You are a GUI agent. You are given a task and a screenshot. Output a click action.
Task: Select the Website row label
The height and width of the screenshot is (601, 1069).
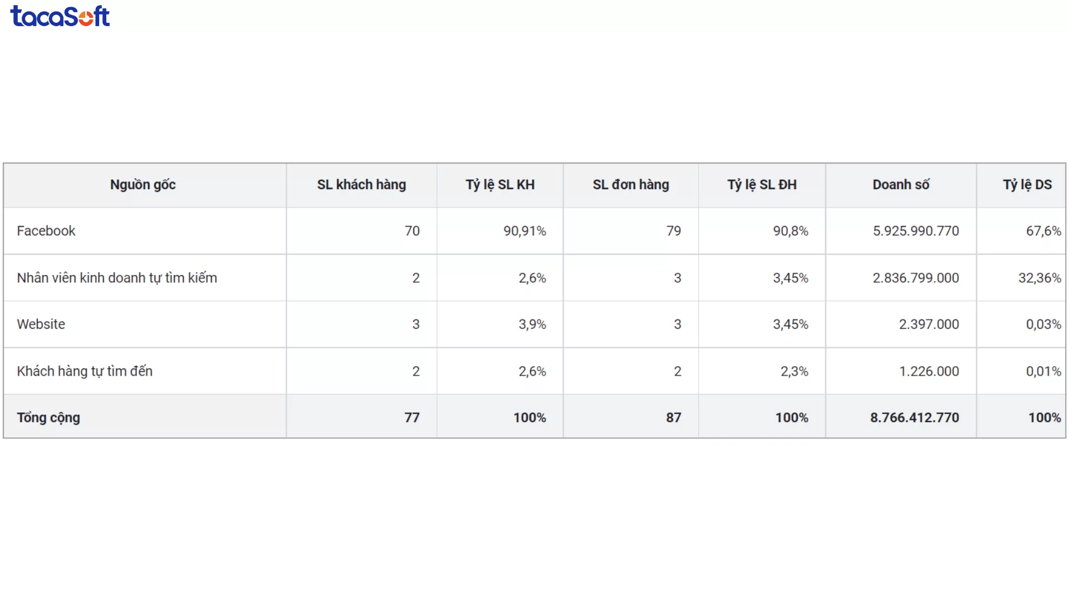tap(41, 324)
